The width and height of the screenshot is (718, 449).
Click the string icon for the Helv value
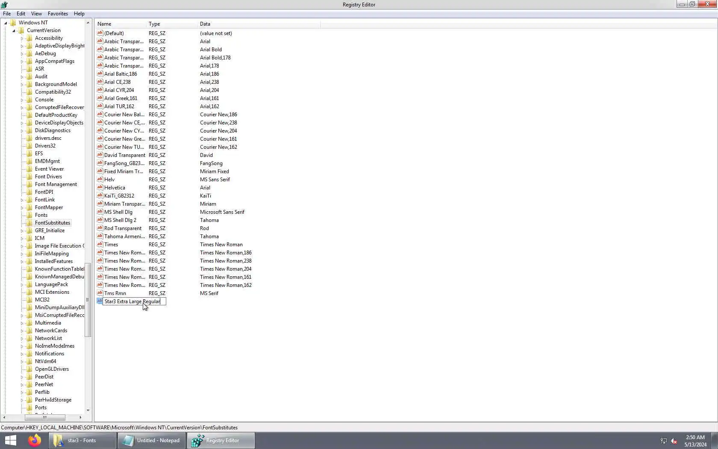click(100, 179)
